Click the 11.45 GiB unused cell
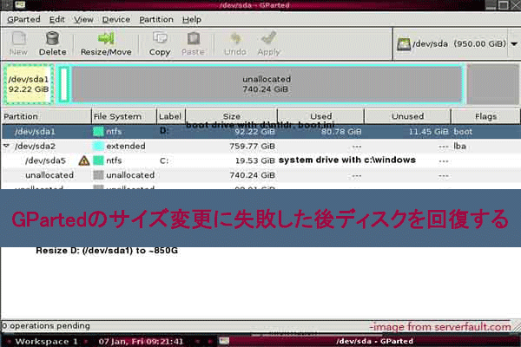This screenshot has width=521, height=347. pyautogui.click(x=428, y=132)
